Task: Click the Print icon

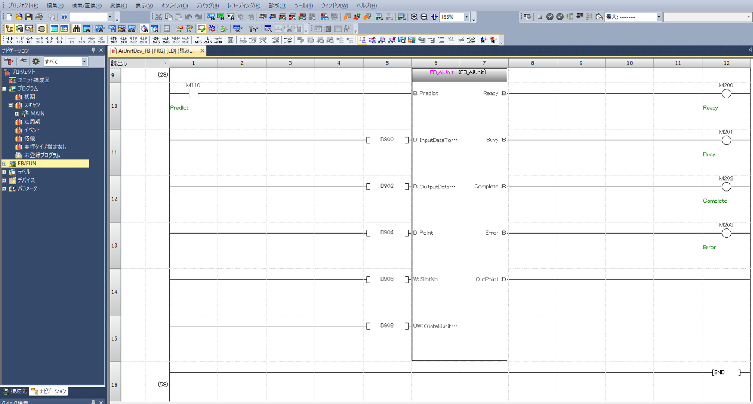Action: [39, 17]
